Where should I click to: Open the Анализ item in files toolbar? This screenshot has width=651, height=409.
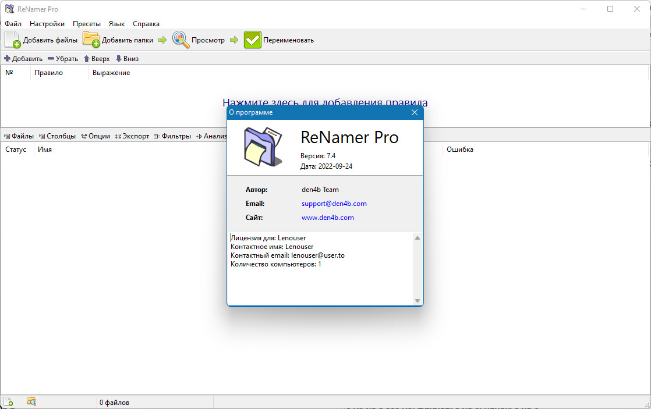(x=211, y=136)
